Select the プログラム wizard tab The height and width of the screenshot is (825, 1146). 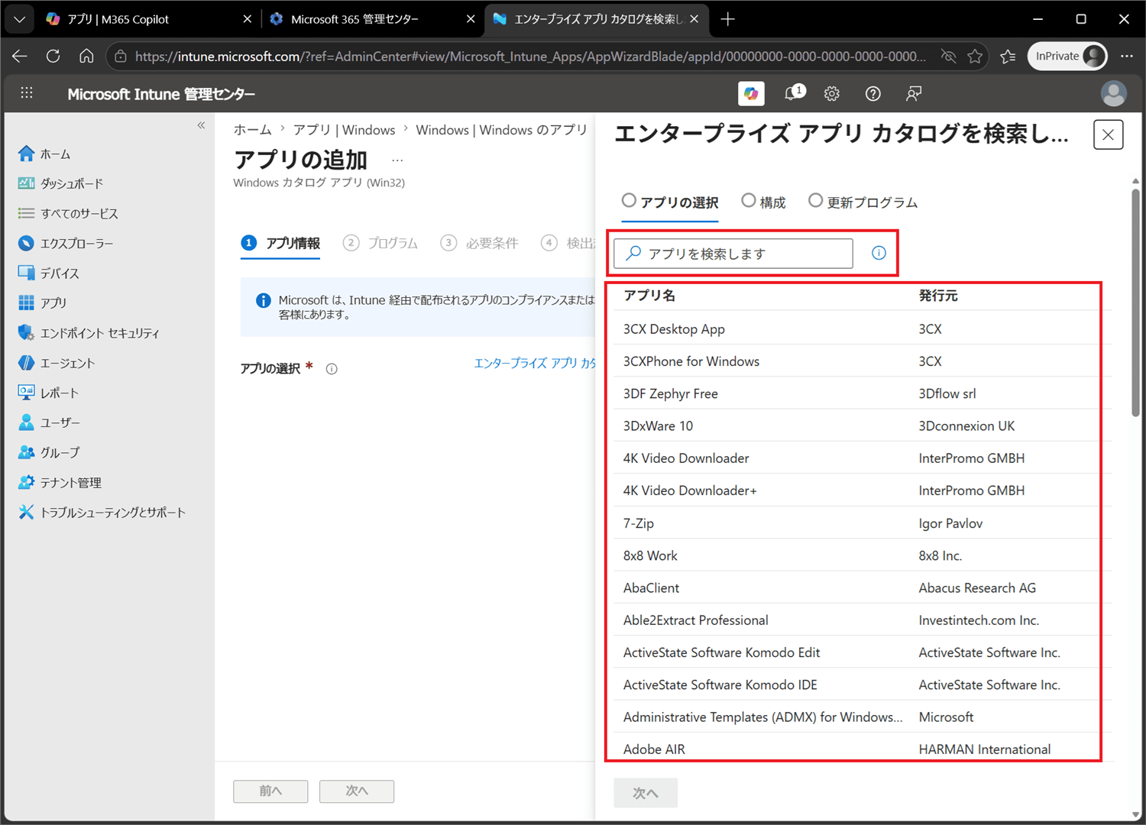click(x=380, y=243)
